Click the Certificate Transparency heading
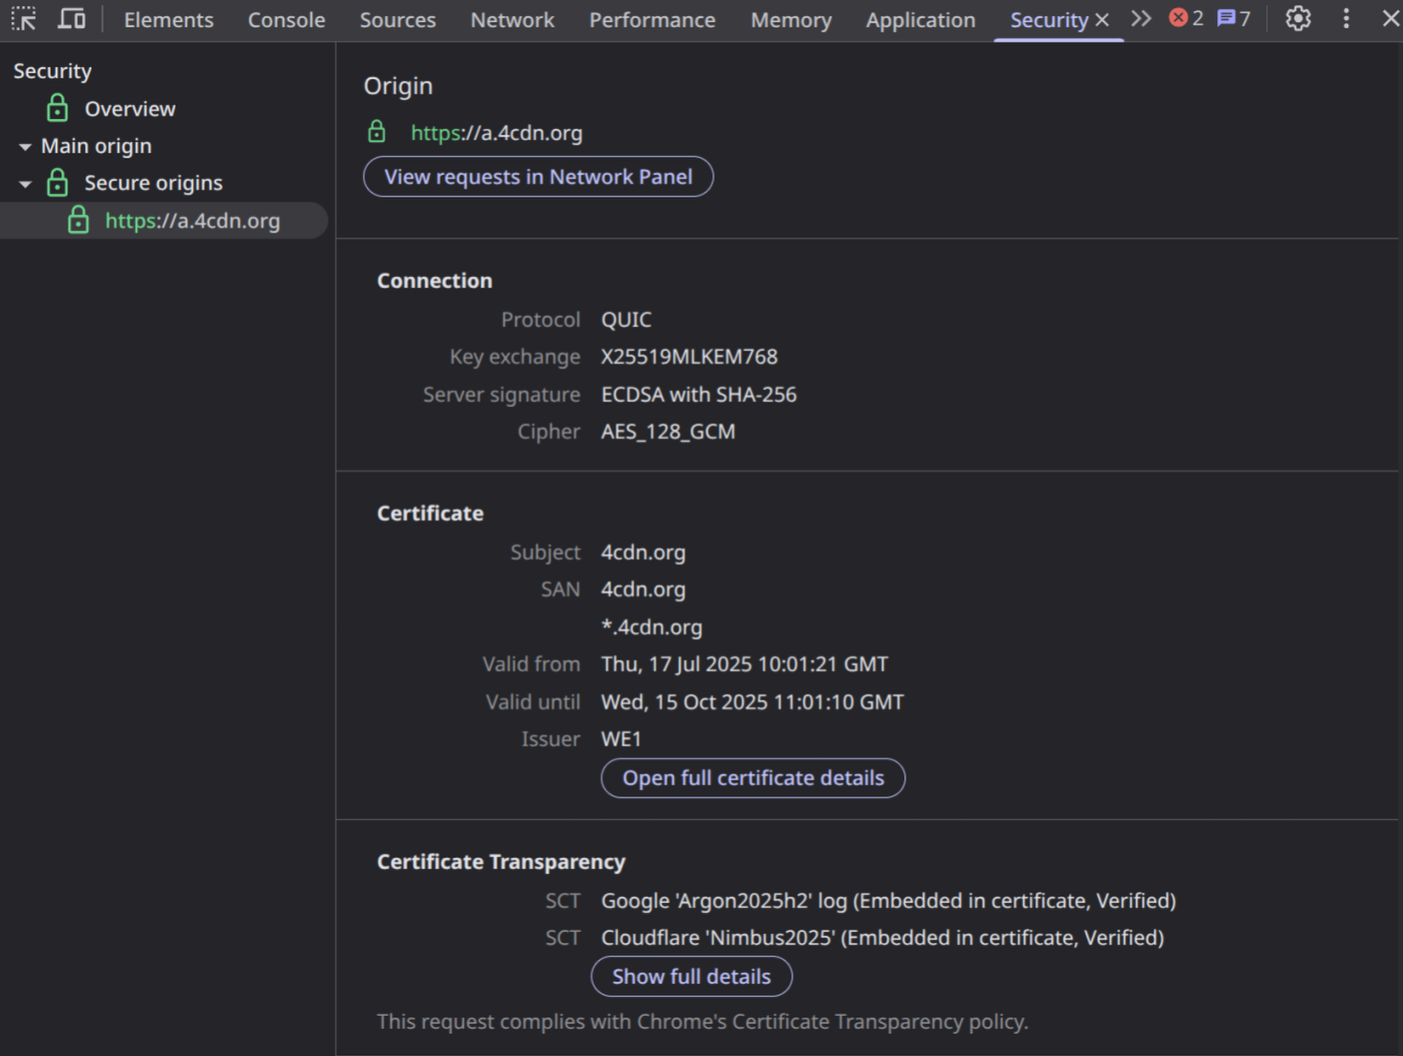Image resolution: width=1403 pixels, height=1056 pixels. click(502, 862)
